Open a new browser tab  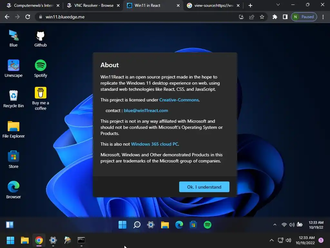(x=250, y=5)
